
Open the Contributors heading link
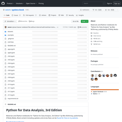[x=97, y=71]
